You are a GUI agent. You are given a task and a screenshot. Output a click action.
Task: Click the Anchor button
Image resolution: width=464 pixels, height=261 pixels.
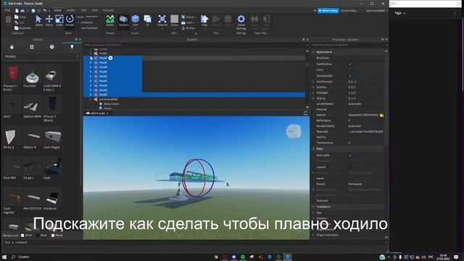coord(188,28)
